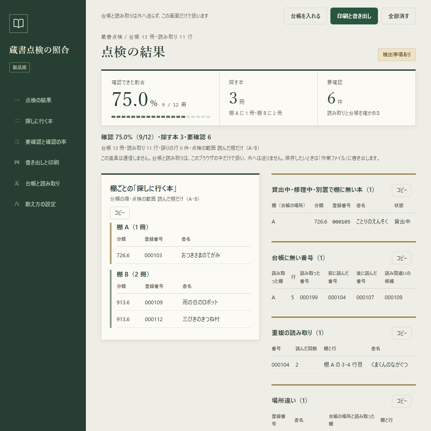Click the 棚 A の 3・4 行目 cell

[x=343, y=365]
